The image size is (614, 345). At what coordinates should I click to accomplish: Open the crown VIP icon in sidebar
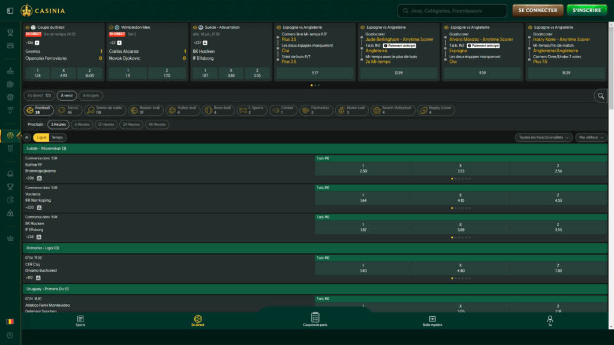pos(10,238)
